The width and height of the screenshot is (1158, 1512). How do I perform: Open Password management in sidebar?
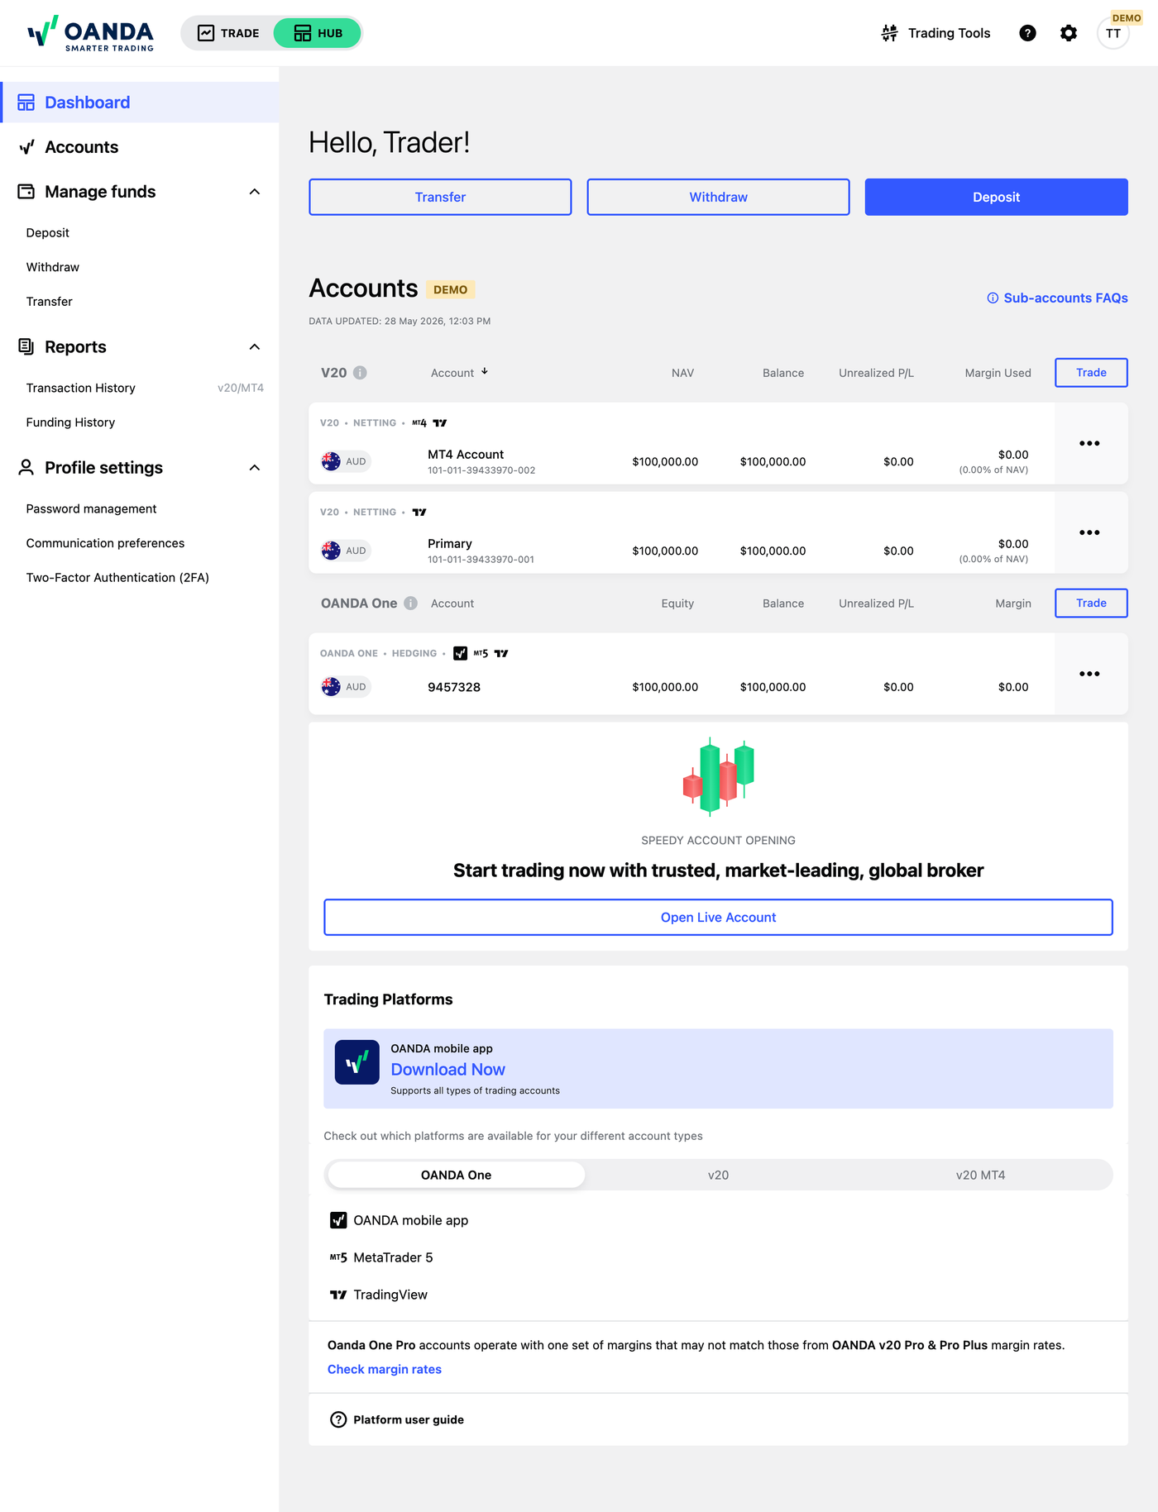tap(91, 509)
